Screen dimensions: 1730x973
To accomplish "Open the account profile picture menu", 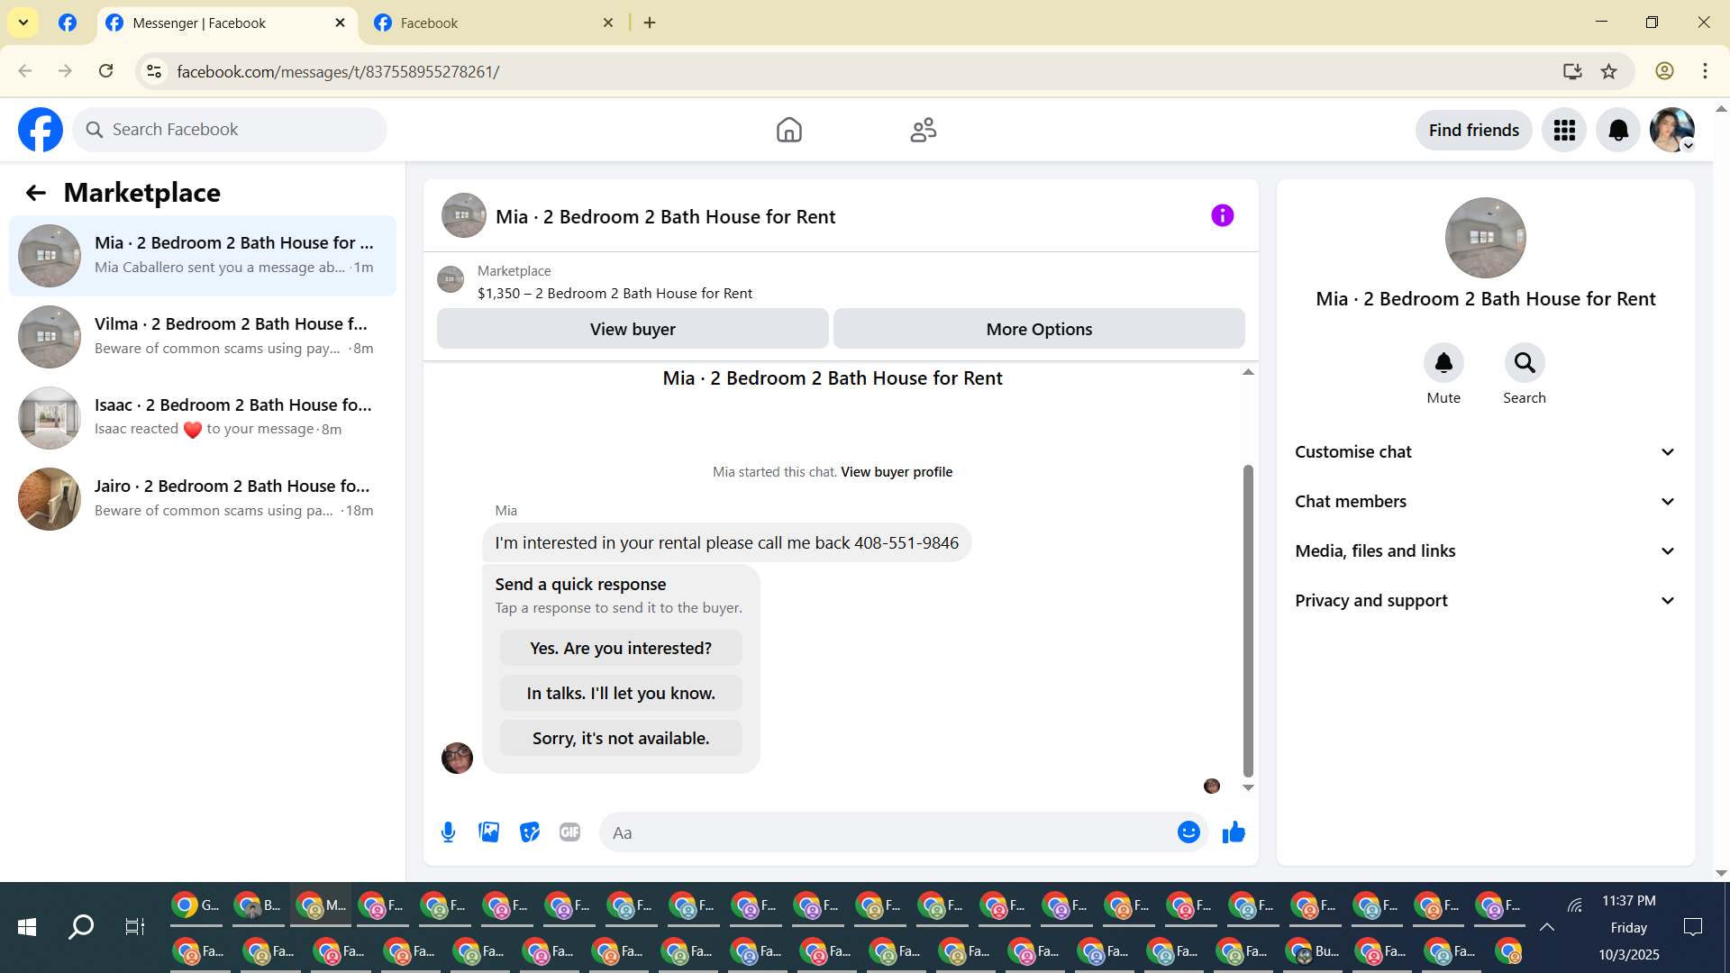I will point(1672,131).
